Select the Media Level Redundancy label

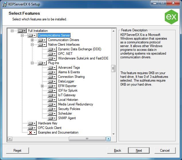76,104
